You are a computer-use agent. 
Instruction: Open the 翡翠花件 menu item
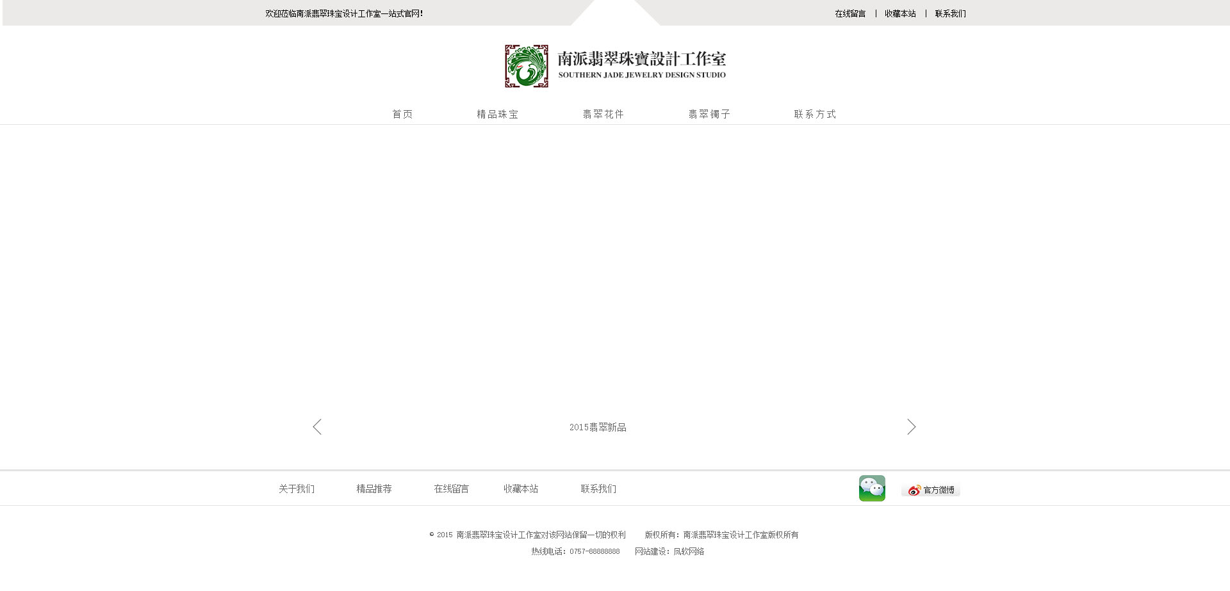[x=603, y=114]
